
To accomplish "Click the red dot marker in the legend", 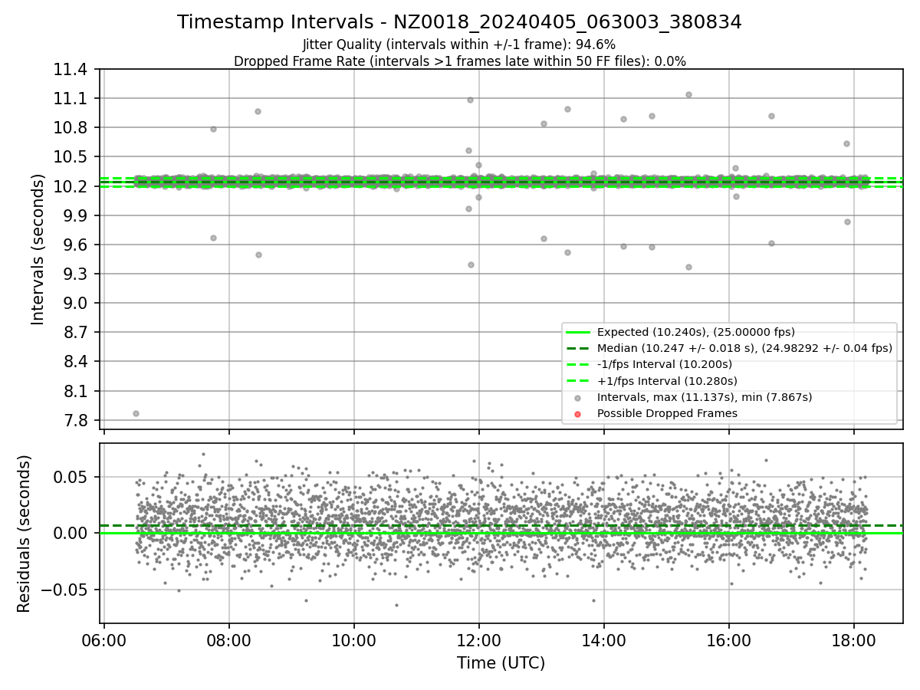I will 578,414.
